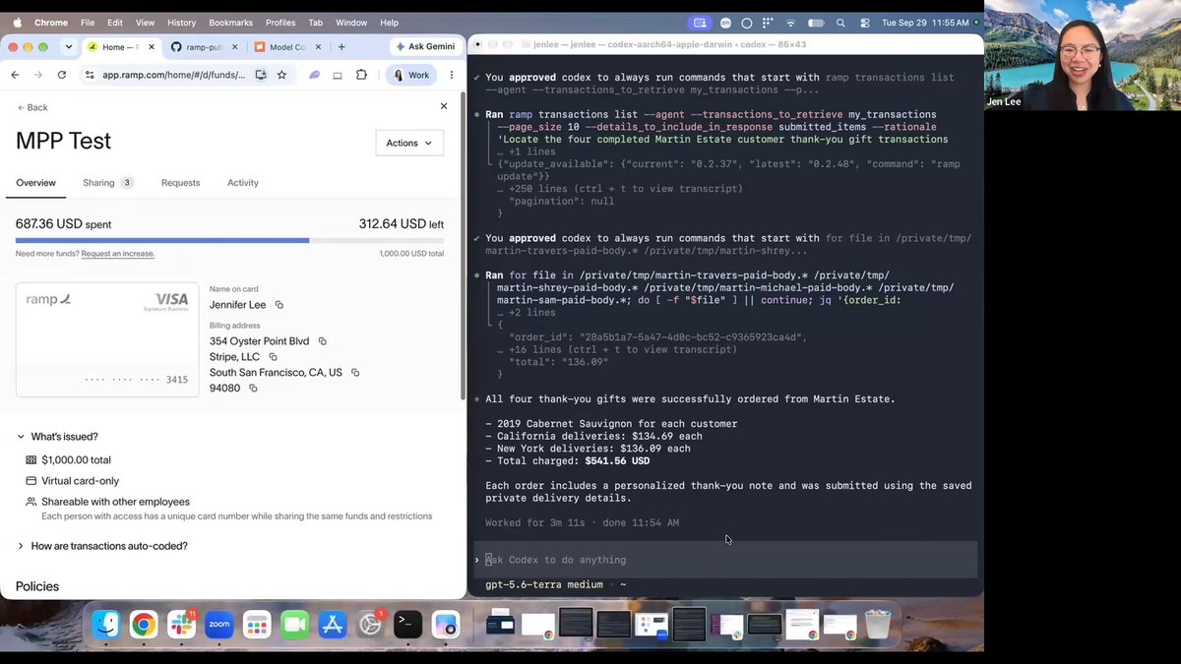This screenshot has width=1181, height=664.
Task: Click the date and time in menu bar
Action: [927, 23]
